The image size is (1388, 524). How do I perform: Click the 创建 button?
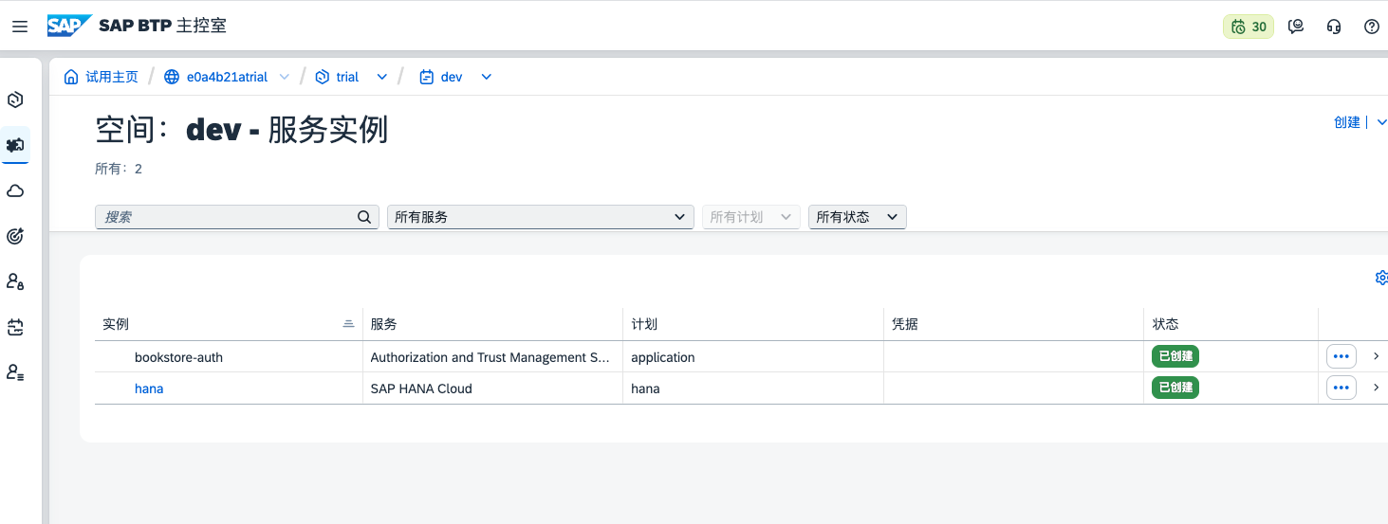pos(1346,122)
